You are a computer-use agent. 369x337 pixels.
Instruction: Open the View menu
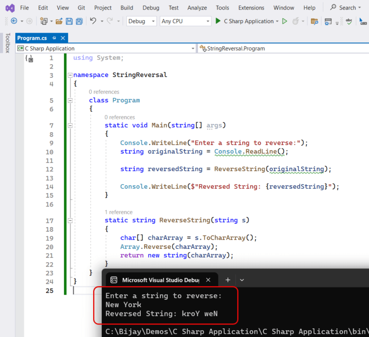tap(63, 8)
